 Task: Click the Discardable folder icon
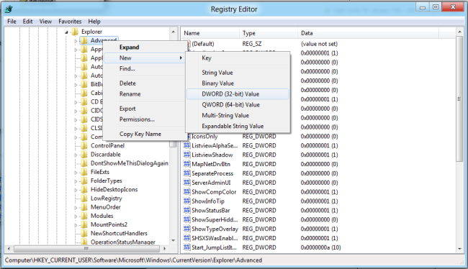click(x=84, y=155)
